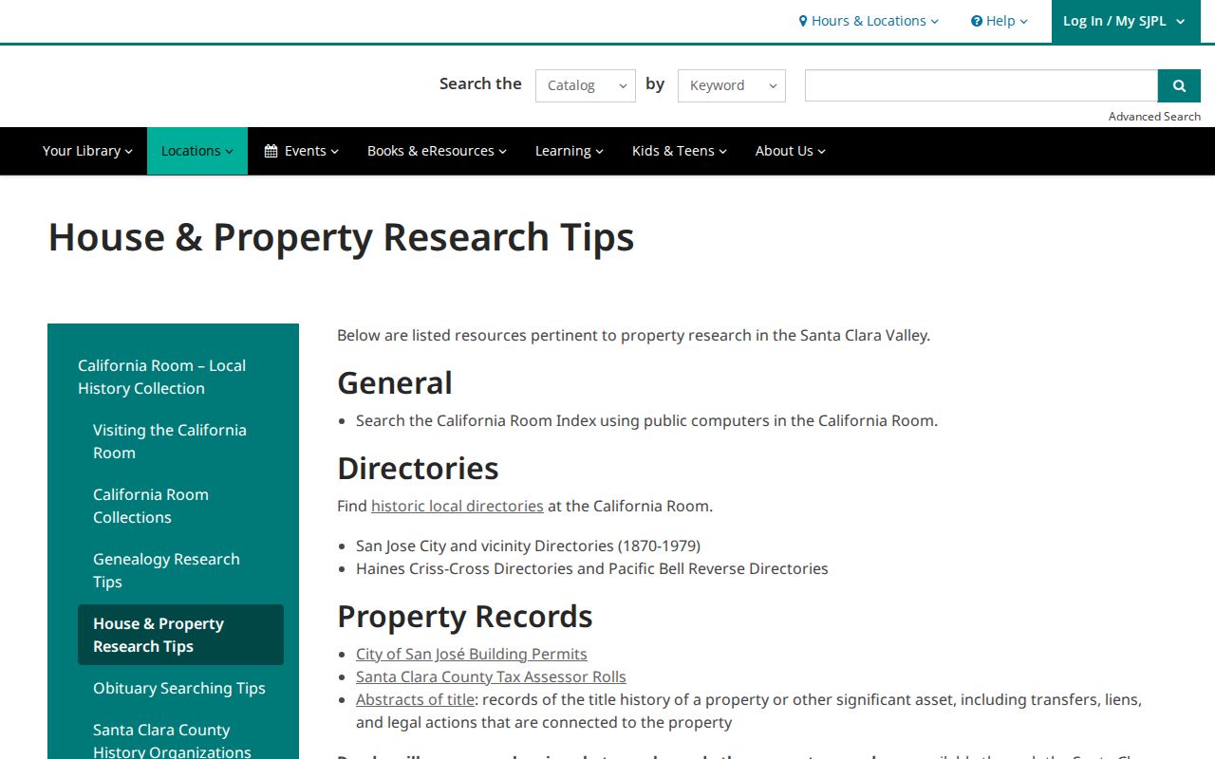This screenshot has width=1215, height=759.
Task: Click the Search the California Room Index text
Action: point(646,420)
